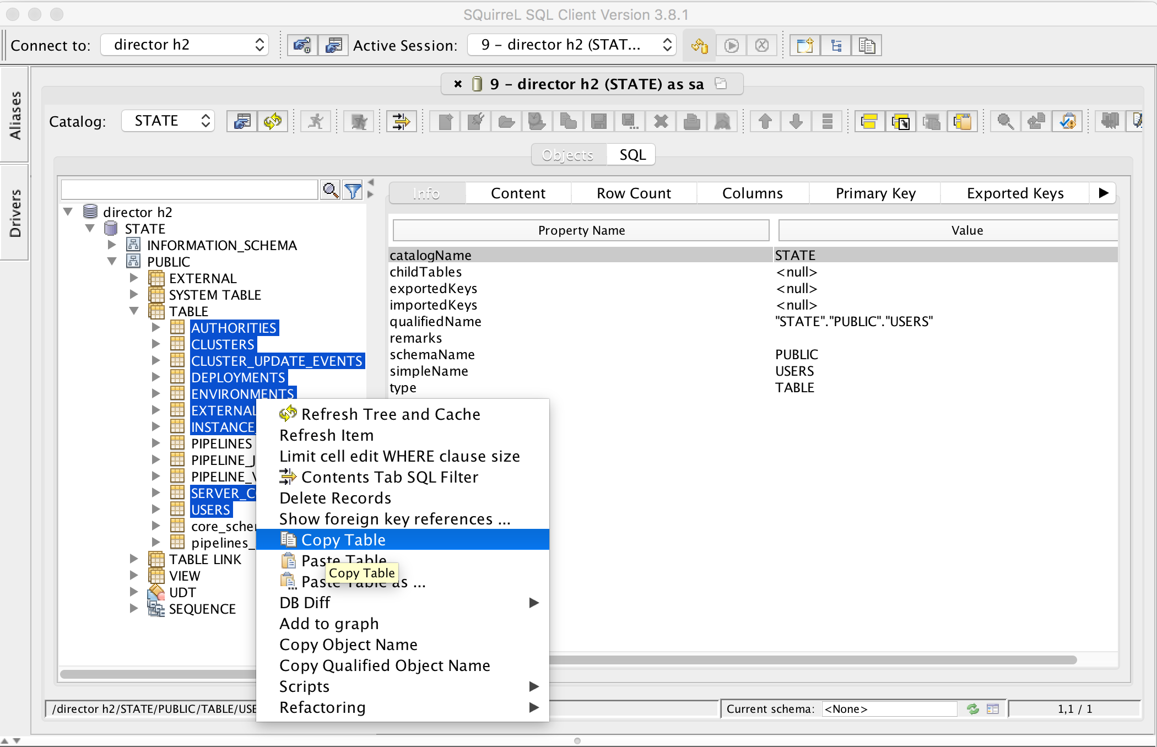
Task: Switch to the Content tab
Action: [518, 193]
